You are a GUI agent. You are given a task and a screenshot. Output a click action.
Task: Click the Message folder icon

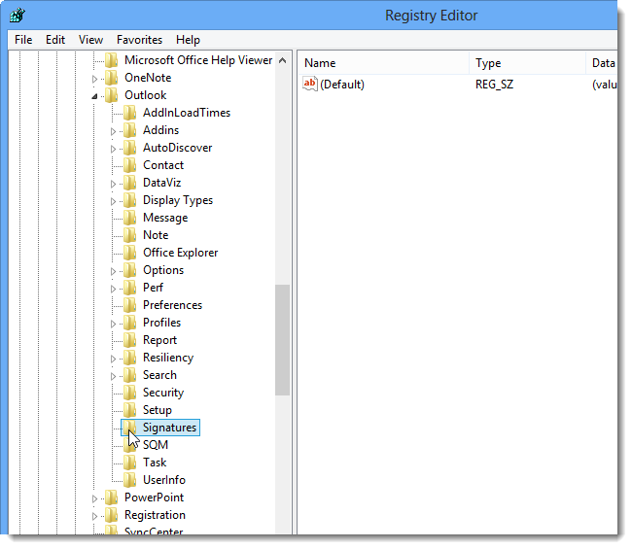[129, 218]
